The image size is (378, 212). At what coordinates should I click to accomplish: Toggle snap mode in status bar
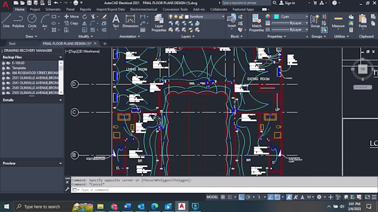tap(230, 197)
